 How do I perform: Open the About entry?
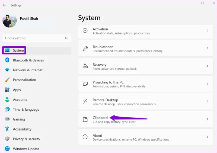pyautogui.click(x=146, y=137)
